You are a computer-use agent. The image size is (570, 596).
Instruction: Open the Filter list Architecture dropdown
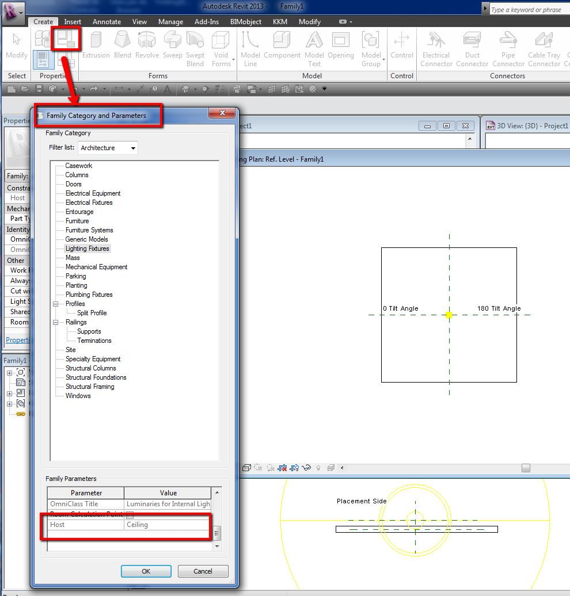(108, 148)
